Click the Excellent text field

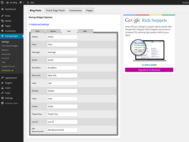coord(62,68)
